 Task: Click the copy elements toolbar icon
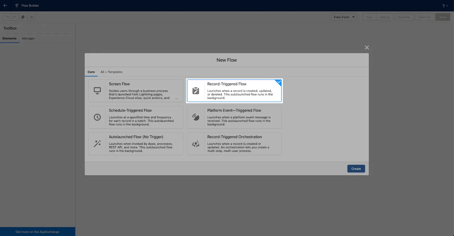(x=23, y=17)
